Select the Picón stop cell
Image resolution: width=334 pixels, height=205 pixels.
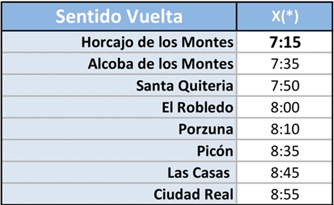point(119,150)
